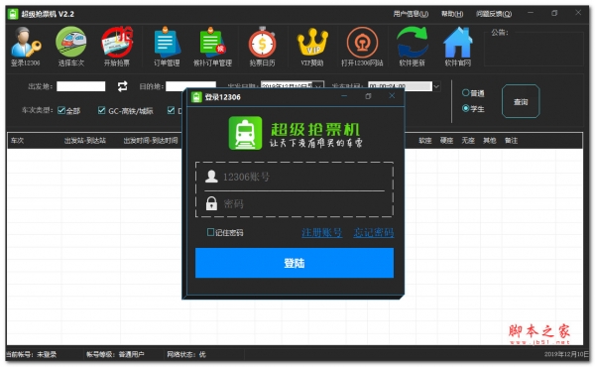Click the 选择车次 train icon
Viewport: 595px width, 367px height.
tap(71, 47)
